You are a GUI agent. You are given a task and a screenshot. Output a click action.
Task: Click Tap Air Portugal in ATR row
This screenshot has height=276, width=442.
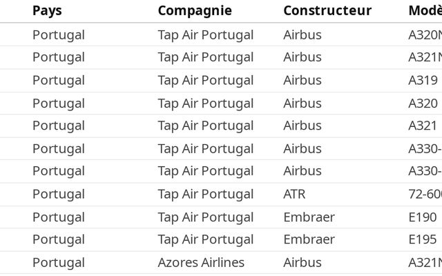click(206, 194)
